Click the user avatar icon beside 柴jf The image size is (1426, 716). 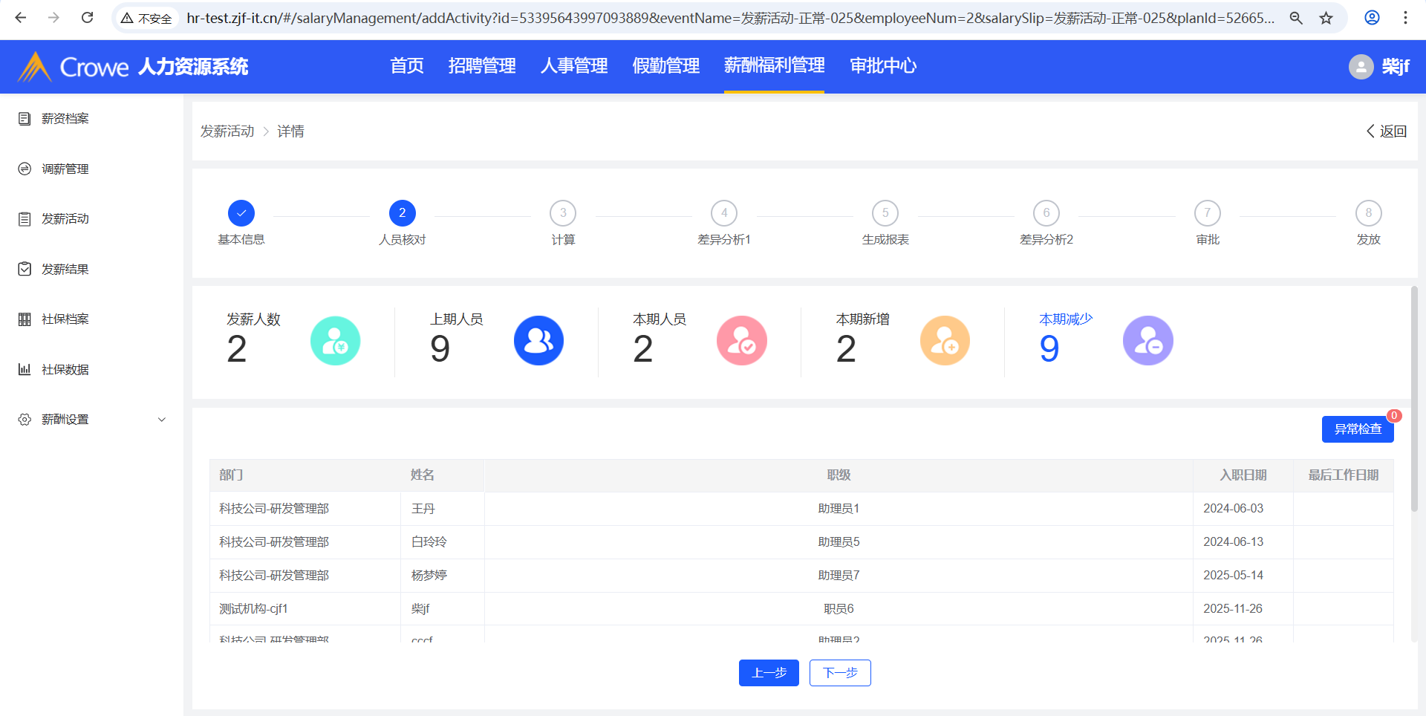pyautogui.click(x=1361, y=67)
